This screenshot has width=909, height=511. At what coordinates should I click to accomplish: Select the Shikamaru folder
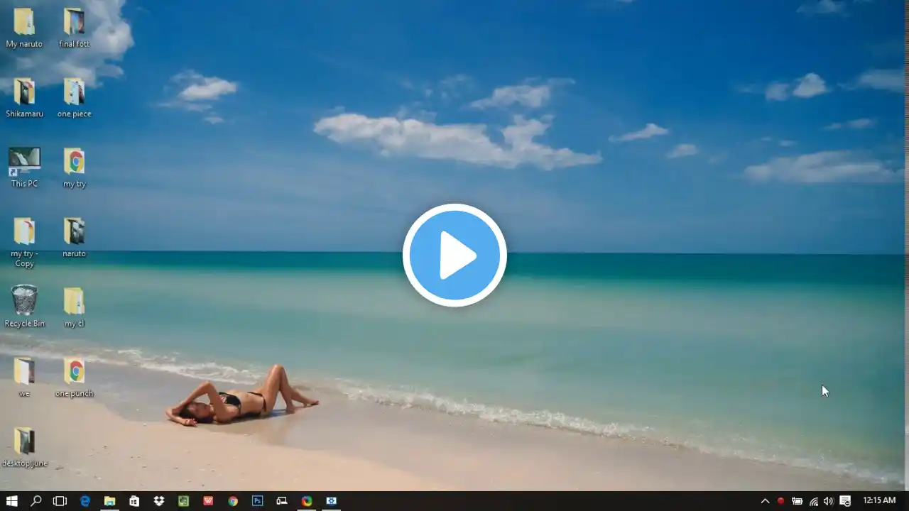click(x=24, y=98)
